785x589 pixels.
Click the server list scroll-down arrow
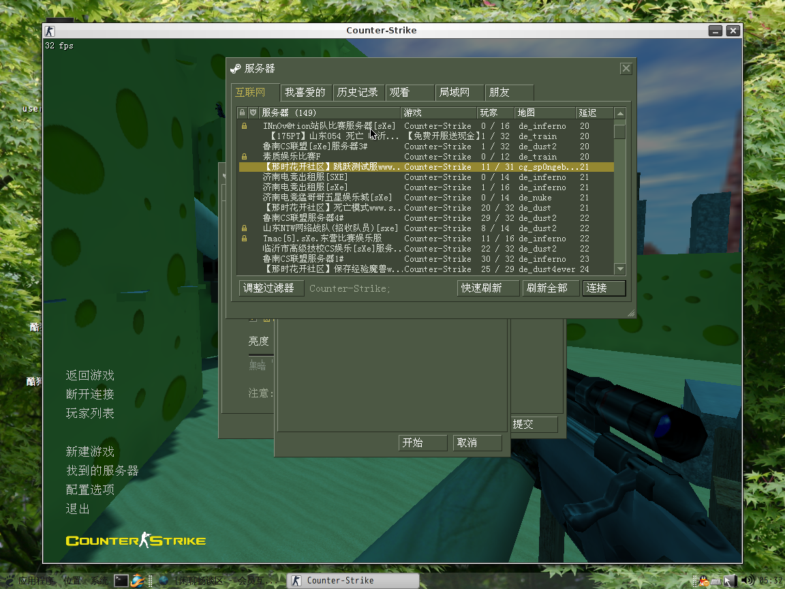pyautogui.click(x=620, y=269)
